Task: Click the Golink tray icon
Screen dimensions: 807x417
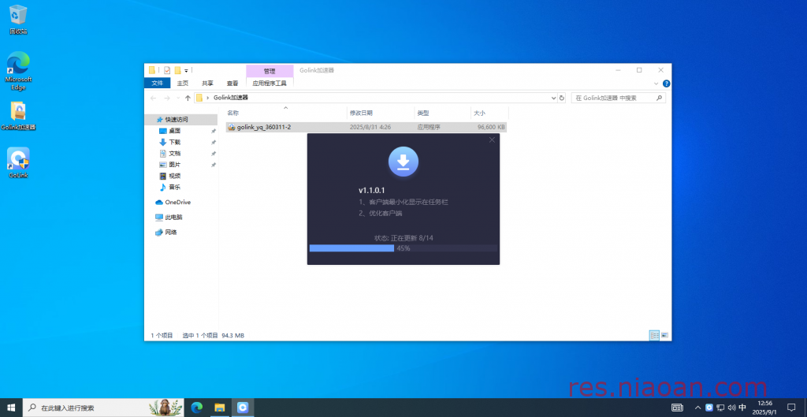Action: [709, 408]
